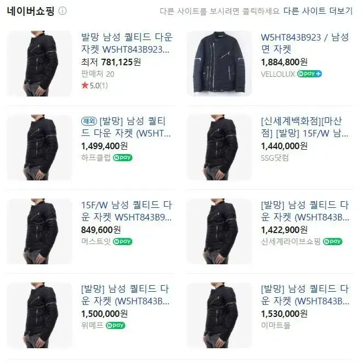Open the 발망 남성 퀼티드 다운 자켓 lowest-price title

click(127, 43)
